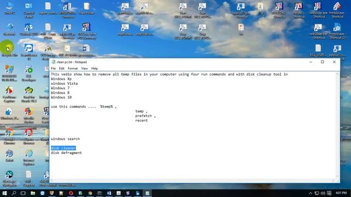Show hidden system tray icons
The height and width of the screenshot is (197, 351).
[x=310, y=193]
